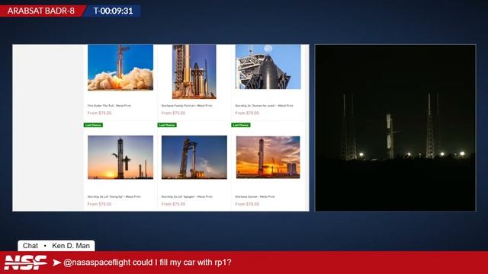Screen dimensions: 488x274
Task: Open the Starbase Sunset print thumbnail
Action: click(x=268, y=158)
